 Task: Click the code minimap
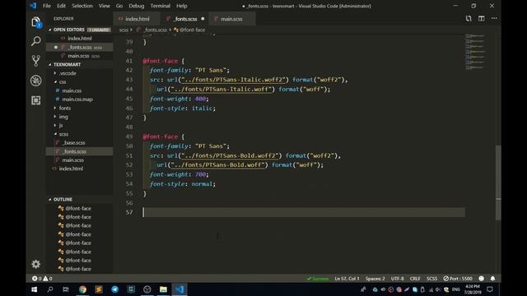click(x=475, y=52)
